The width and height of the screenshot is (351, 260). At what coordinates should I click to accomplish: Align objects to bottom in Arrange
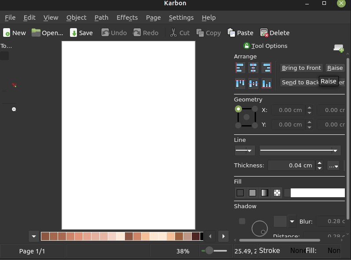pos(267,83)
